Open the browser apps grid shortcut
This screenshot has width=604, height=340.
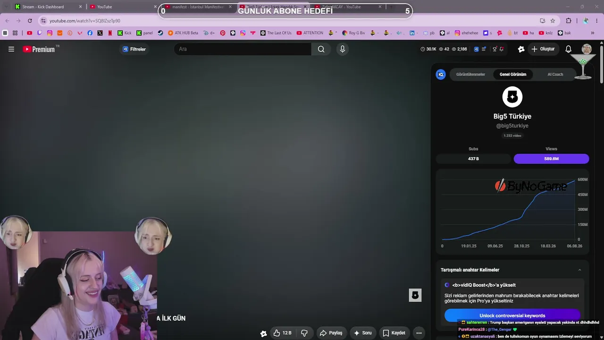tap(15, 33)
